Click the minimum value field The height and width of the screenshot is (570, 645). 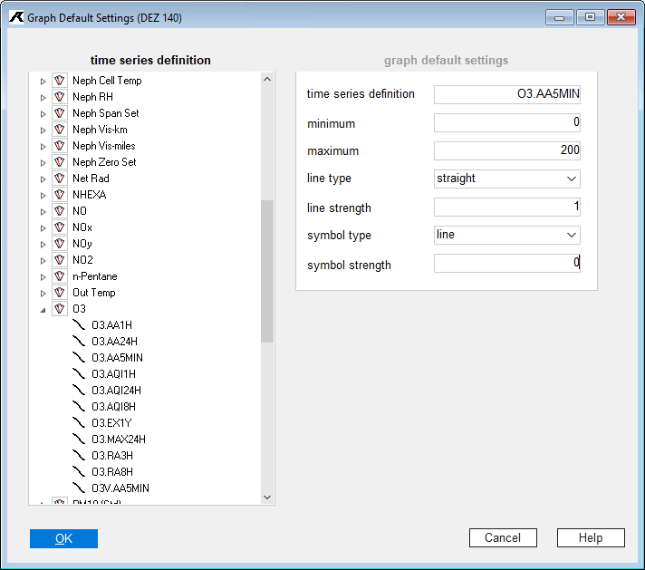point(506,122)
